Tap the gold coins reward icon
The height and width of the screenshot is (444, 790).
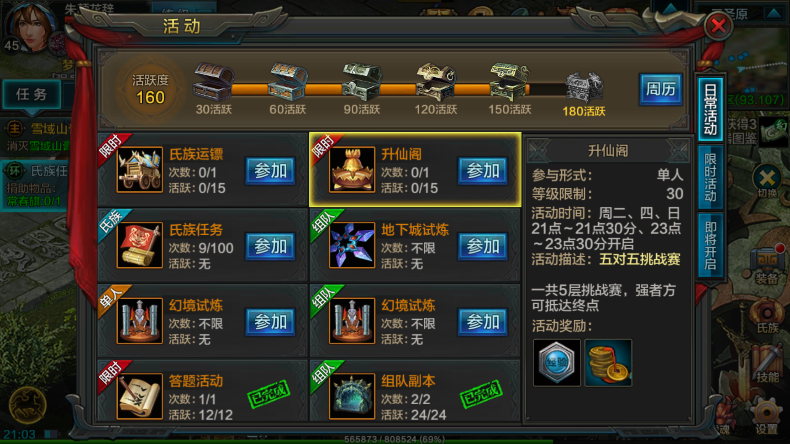(x=608, y=363)
